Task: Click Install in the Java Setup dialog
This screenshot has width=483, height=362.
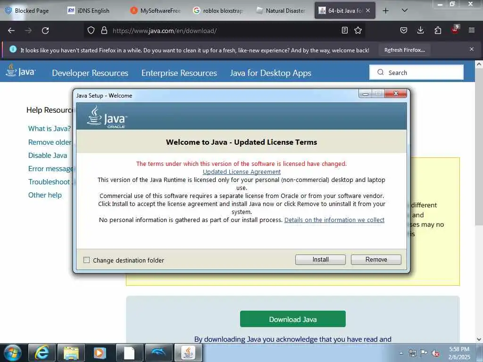Action: (320, 260)
